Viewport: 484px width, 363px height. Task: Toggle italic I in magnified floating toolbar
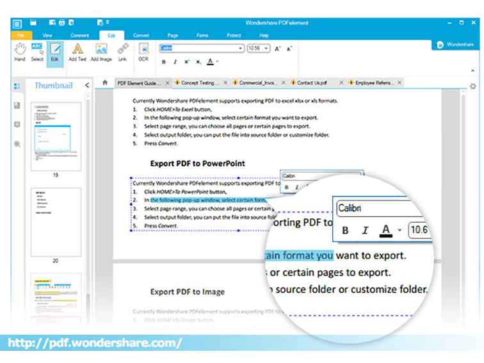click(x=365, y=230)
